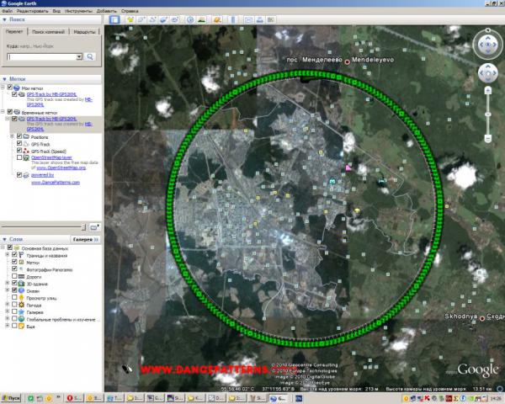The height and width of the screenshot is (404, 505).
Task: Click the move/pan joystick control
Action: pyautogui.click(x=487, y=73)
